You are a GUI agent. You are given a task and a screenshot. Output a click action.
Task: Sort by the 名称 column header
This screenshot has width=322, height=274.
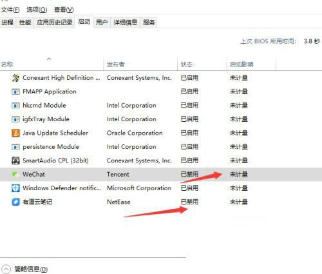pyautogui.click(x=52, y=64)
